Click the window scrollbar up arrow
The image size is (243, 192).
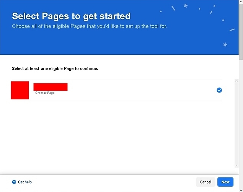(x=241, y=2)
